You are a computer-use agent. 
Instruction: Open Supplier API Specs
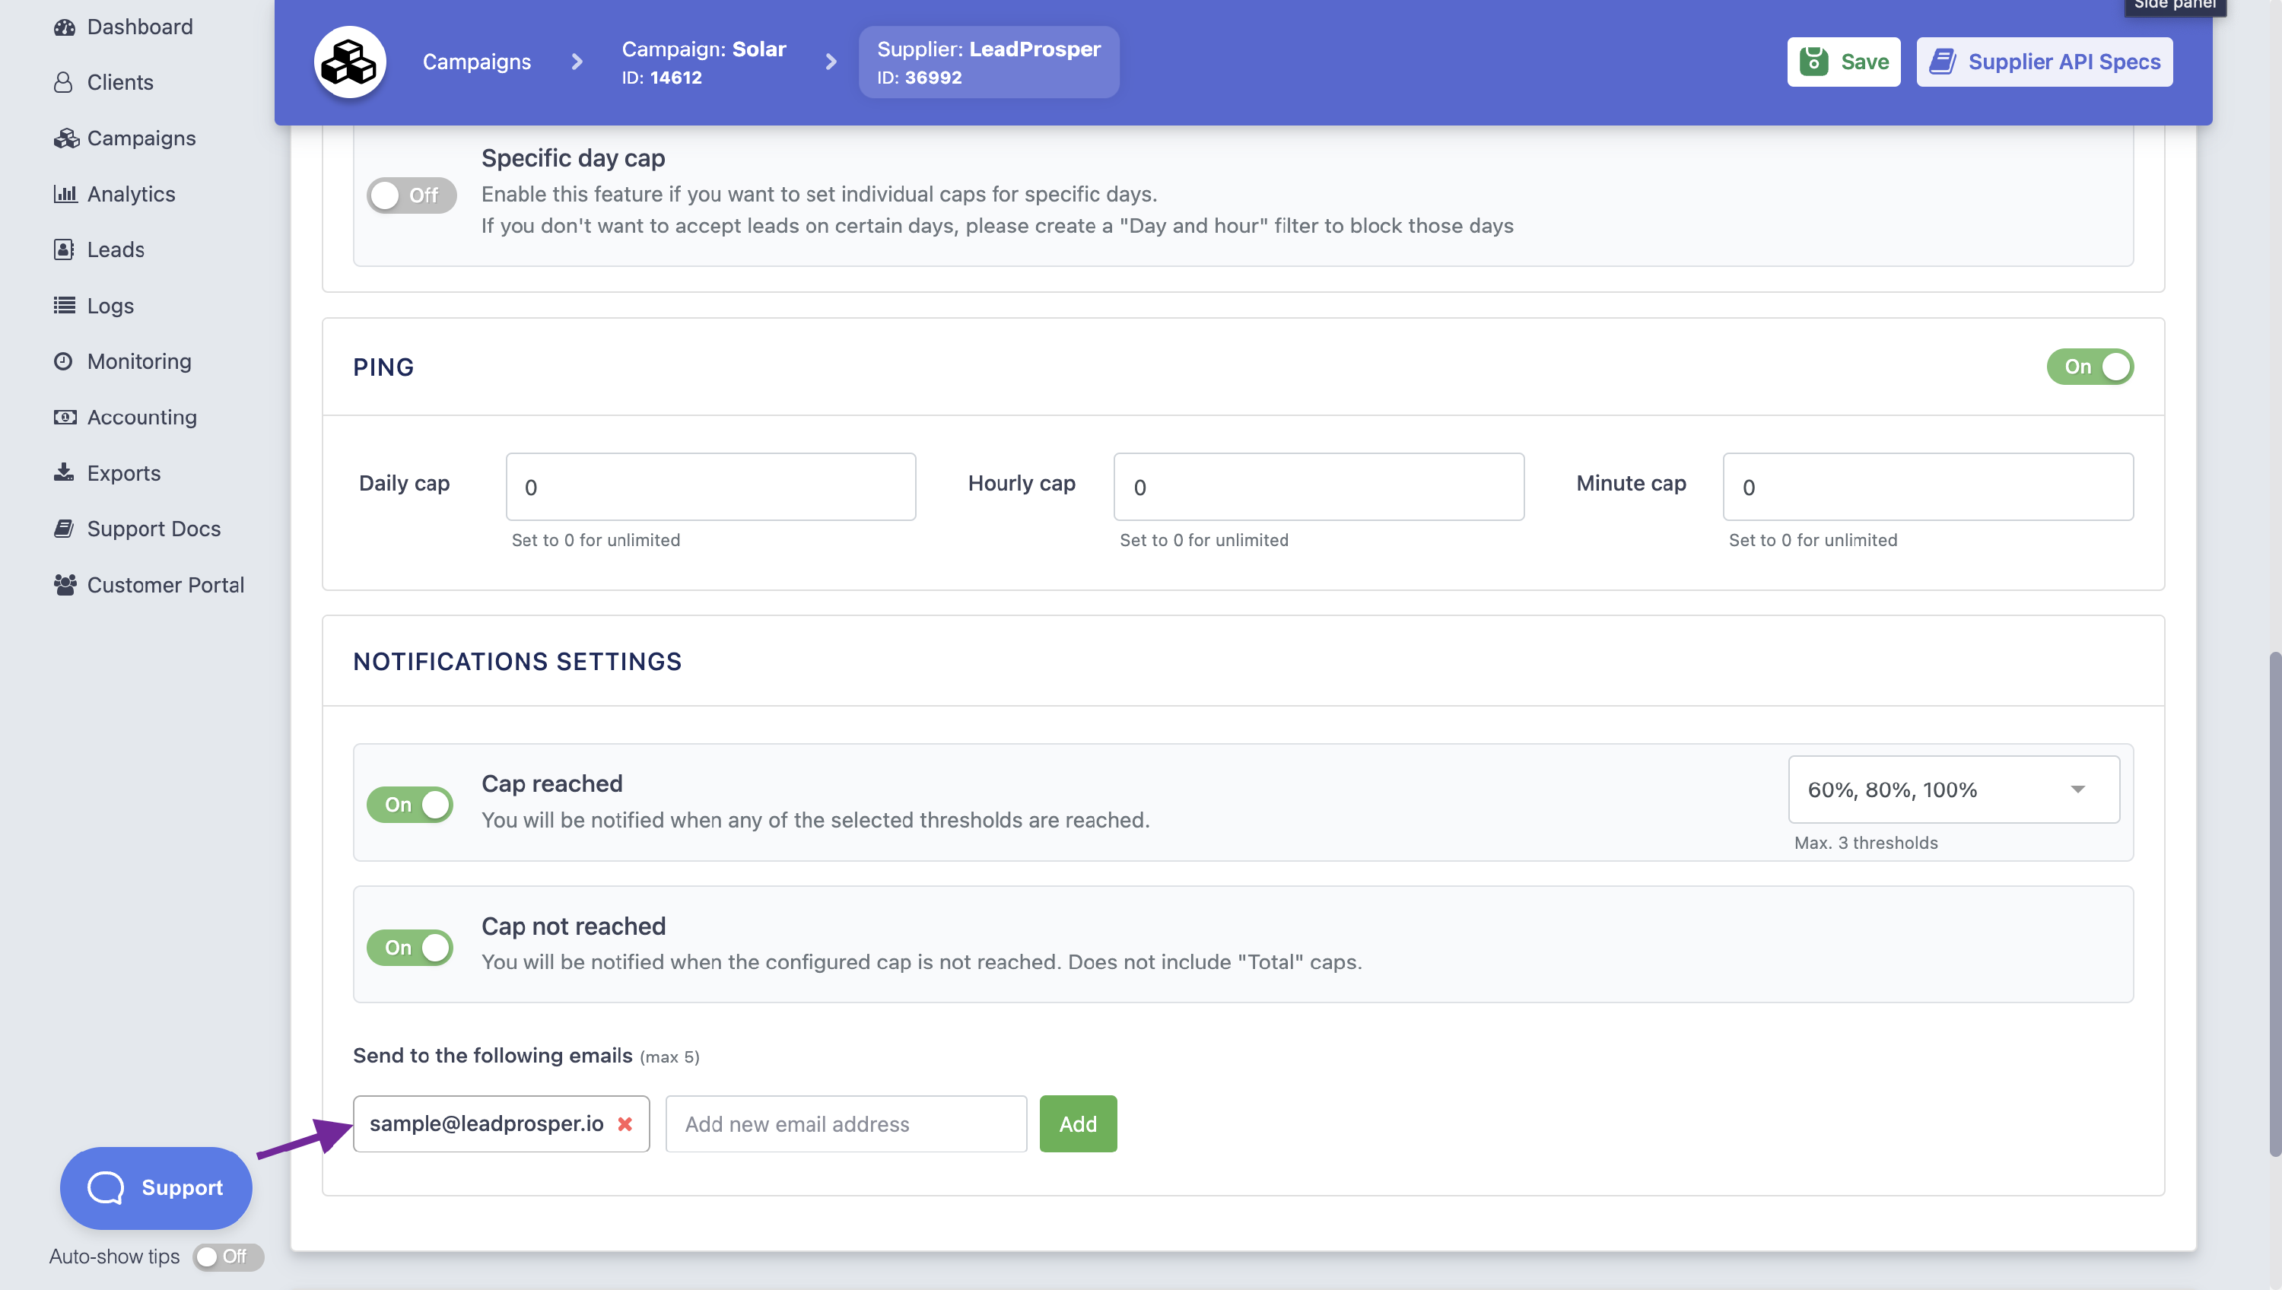2043,61
